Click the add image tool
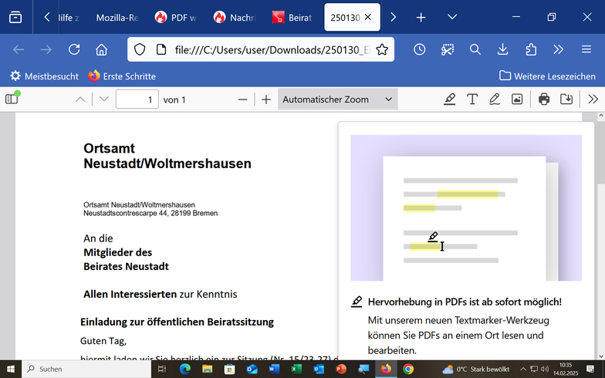Image resolution: width=605 pixels, height=378 pixels. coord(517,99)
